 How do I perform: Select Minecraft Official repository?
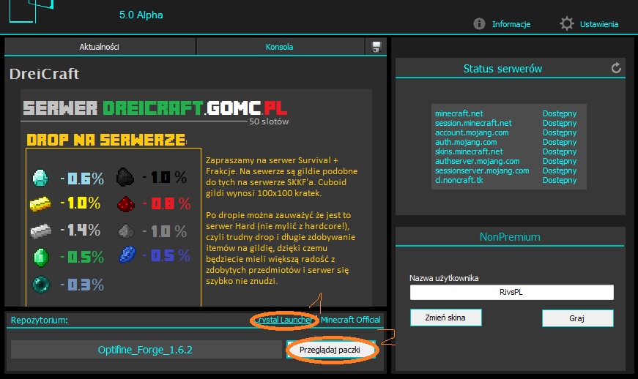click(350, 320)
